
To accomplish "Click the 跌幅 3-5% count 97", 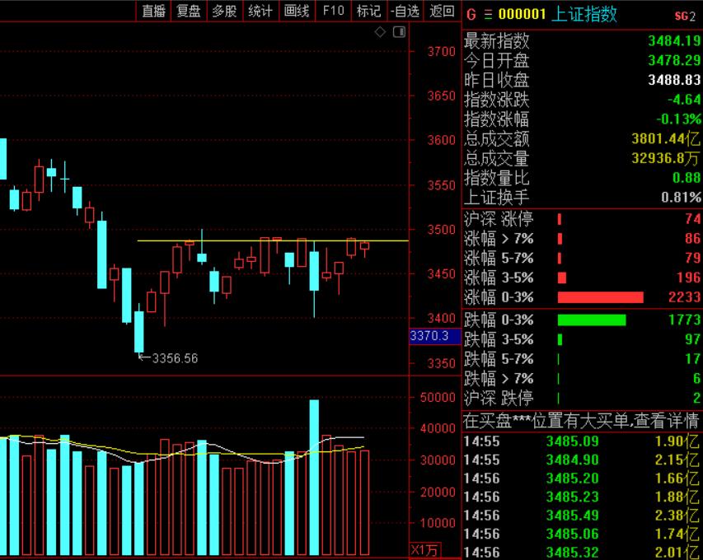I will pos(692,339).
